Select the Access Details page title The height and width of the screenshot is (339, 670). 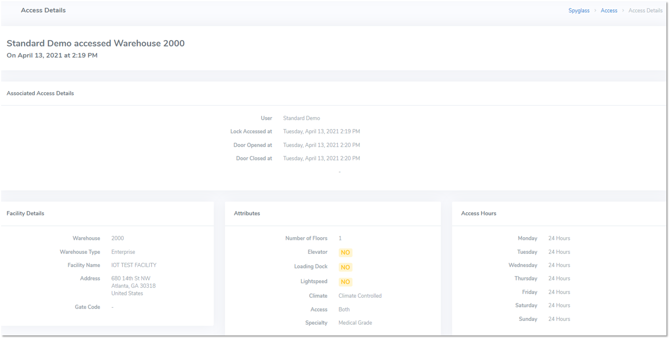[43, 11]
